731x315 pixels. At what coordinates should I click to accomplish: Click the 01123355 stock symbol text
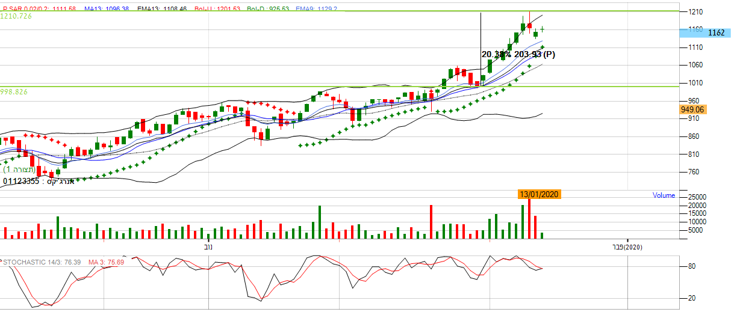click(x=21, y=181)
